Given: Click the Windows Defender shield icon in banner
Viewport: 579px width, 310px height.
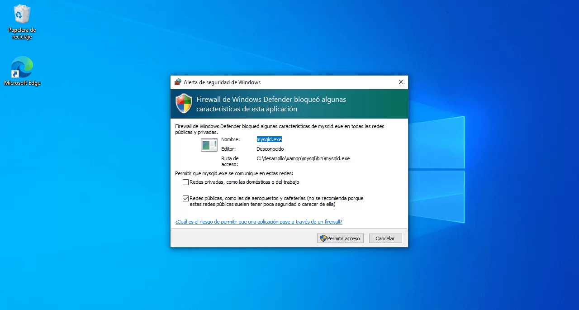Looking at the screenshot, I should point(184,104).
